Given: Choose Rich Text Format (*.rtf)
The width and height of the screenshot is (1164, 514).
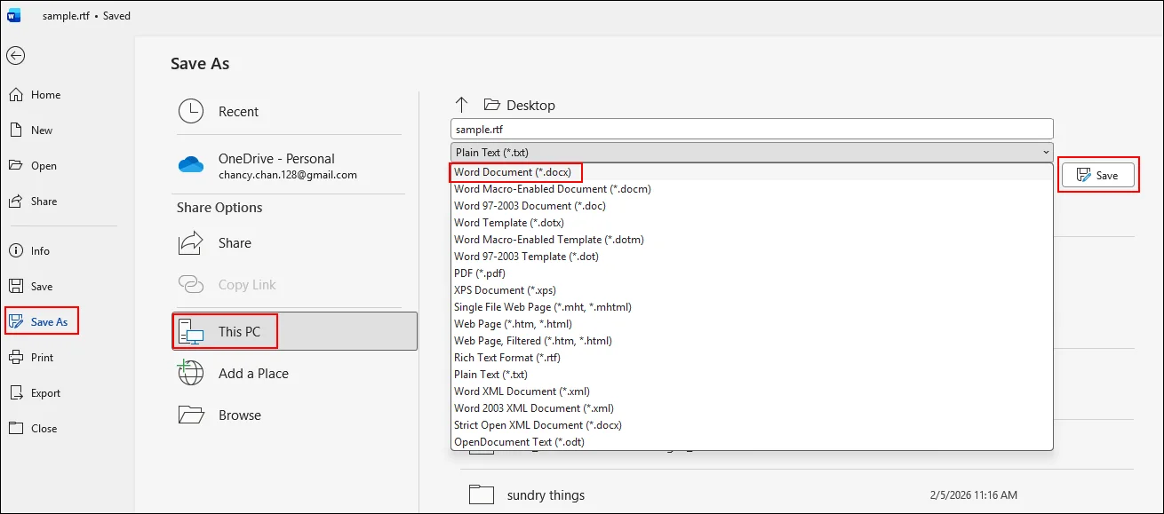Looking at the screenshot, I should 752,358.
